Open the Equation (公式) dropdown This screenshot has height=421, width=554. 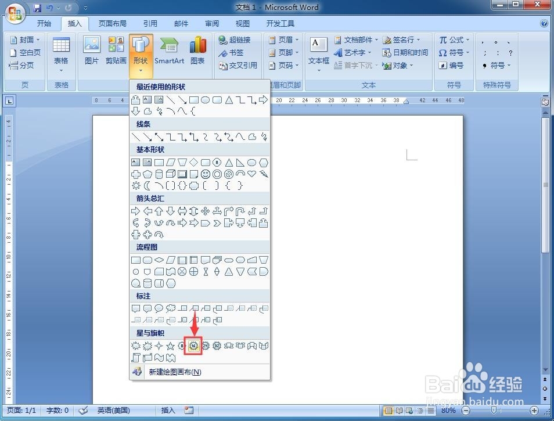coord(454,39)
